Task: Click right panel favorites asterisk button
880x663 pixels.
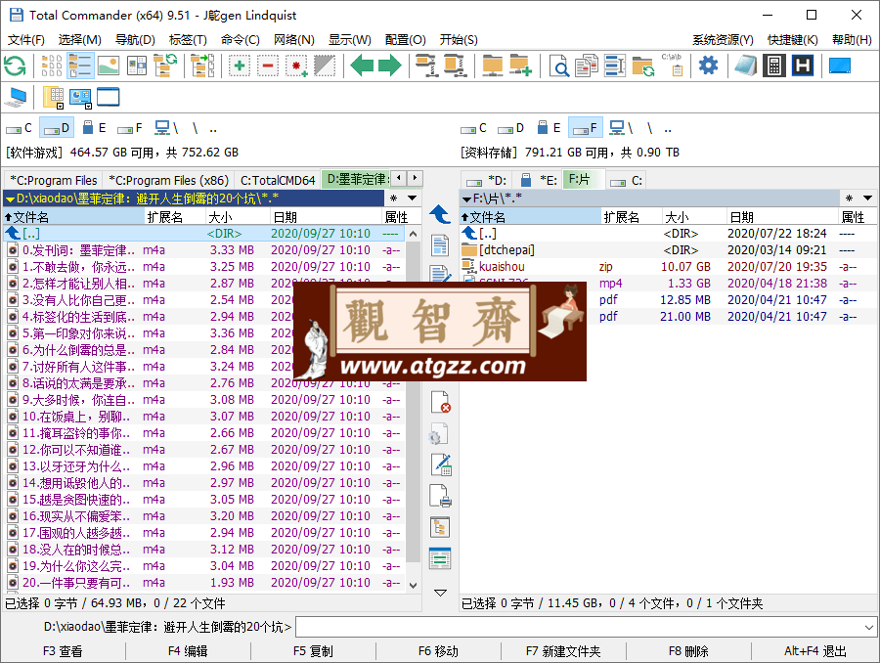Action: (849, 199)
